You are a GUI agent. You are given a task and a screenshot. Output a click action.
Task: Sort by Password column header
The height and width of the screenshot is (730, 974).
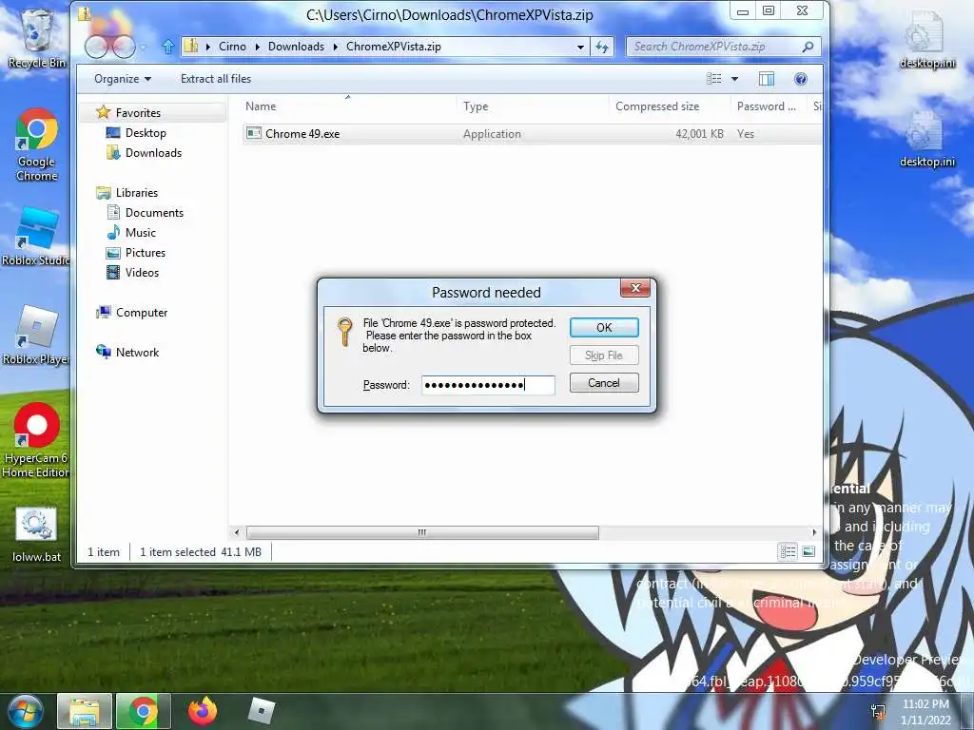769,106
